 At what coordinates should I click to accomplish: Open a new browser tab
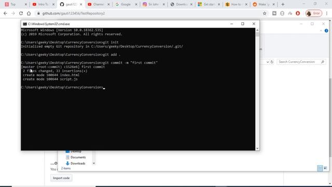[x=283, y=4]
